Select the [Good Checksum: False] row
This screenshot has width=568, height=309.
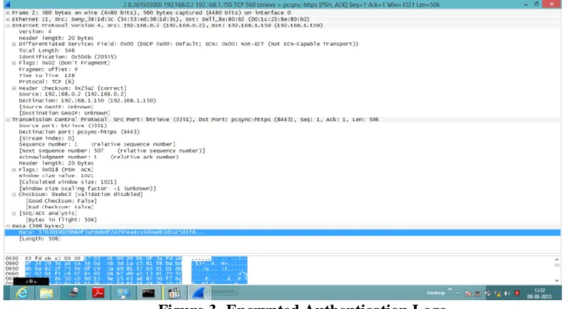click(61, 201)
